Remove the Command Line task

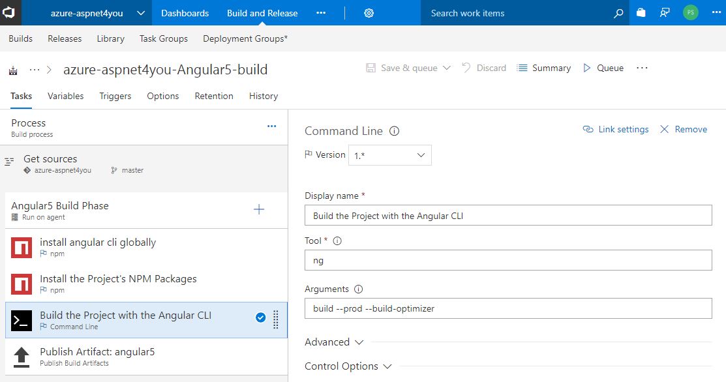[x=684, y=130]
